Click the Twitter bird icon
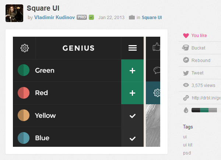The height and width of the screenshot is (160, 221). [186, 73]
